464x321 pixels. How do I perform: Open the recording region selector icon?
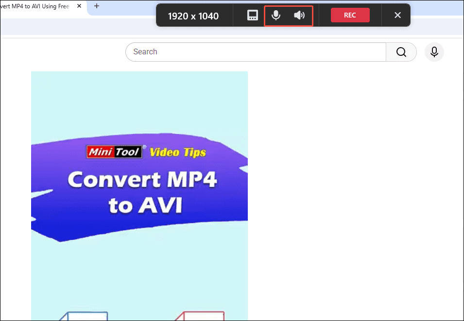[253, 15]
